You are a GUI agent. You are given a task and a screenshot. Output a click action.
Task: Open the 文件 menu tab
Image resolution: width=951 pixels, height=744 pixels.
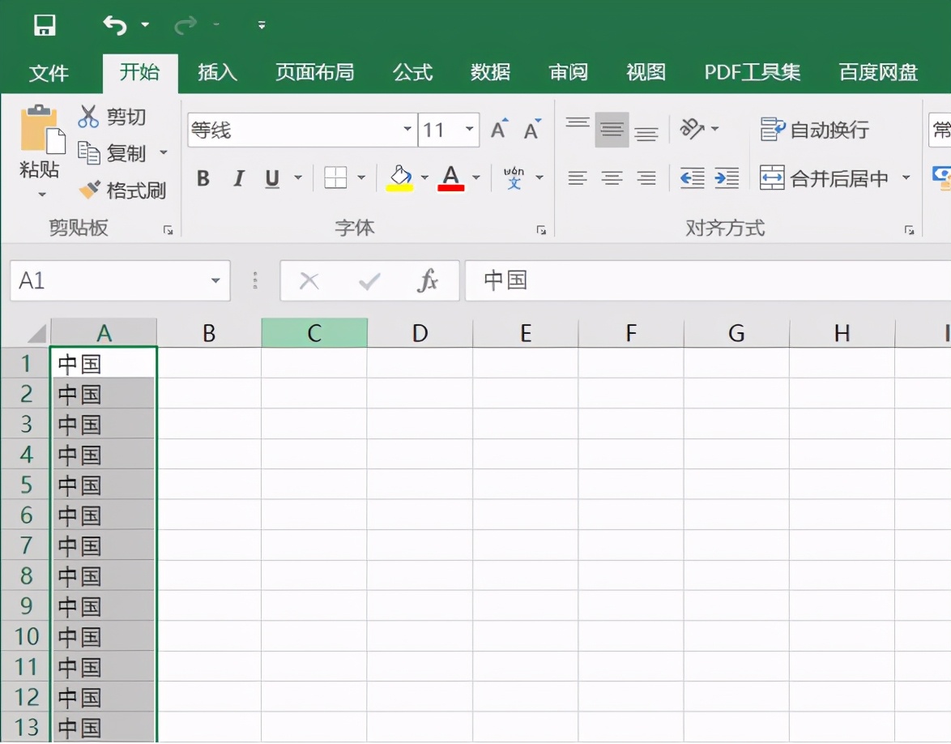49,73
